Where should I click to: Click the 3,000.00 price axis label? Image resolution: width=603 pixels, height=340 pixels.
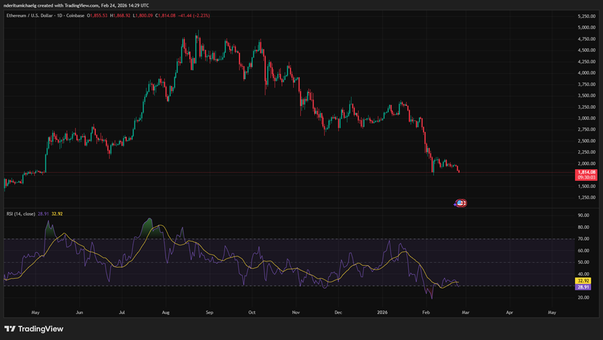pos(586,118)
